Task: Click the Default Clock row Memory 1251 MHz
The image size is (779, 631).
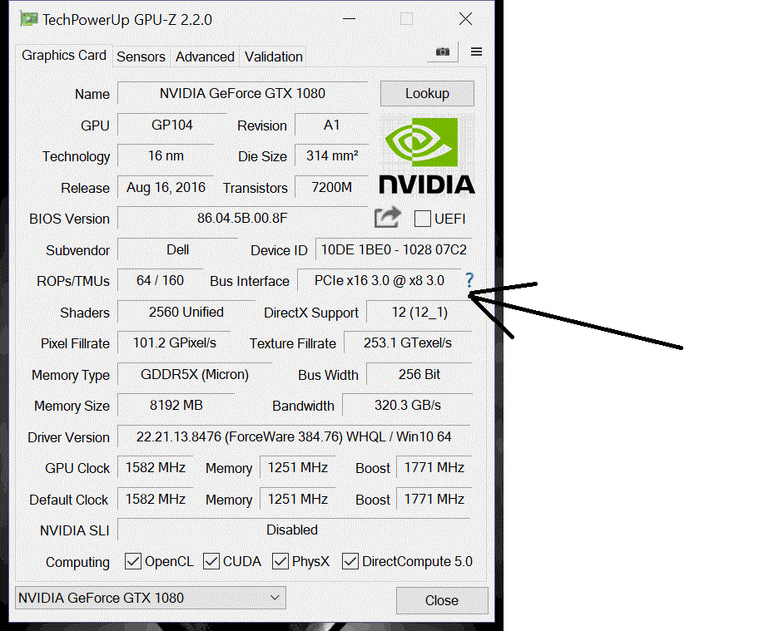Action: click(x=298, y=499)
